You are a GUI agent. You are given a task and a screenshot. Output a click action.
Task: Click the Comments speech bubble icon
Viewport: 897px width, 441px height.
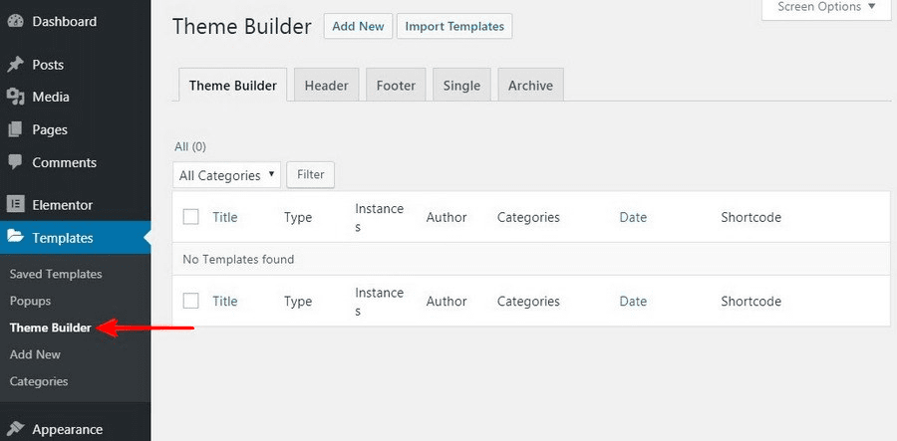[x=15, y=162]
